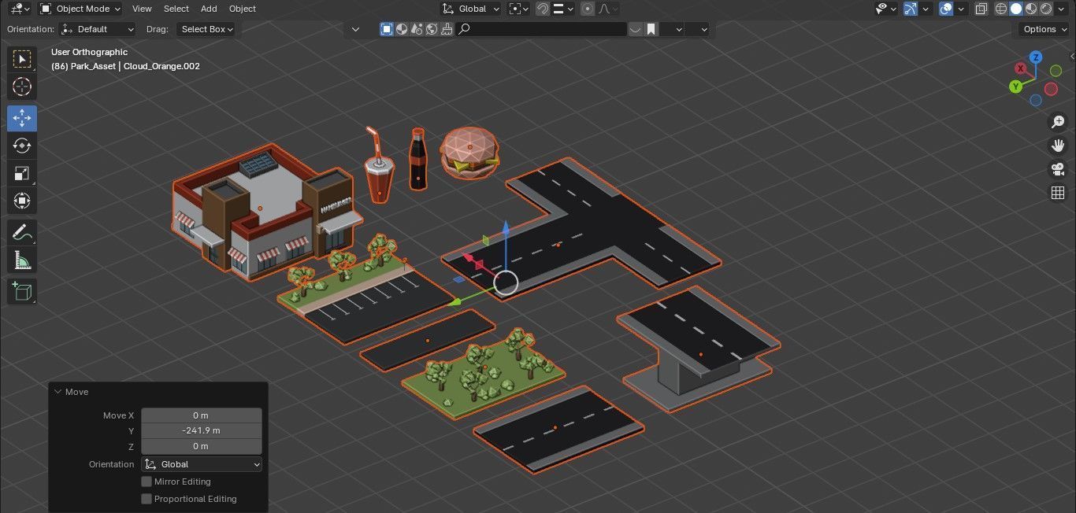Toggle viewport gizmos display
1076x513 pixels.
point(911,9)
